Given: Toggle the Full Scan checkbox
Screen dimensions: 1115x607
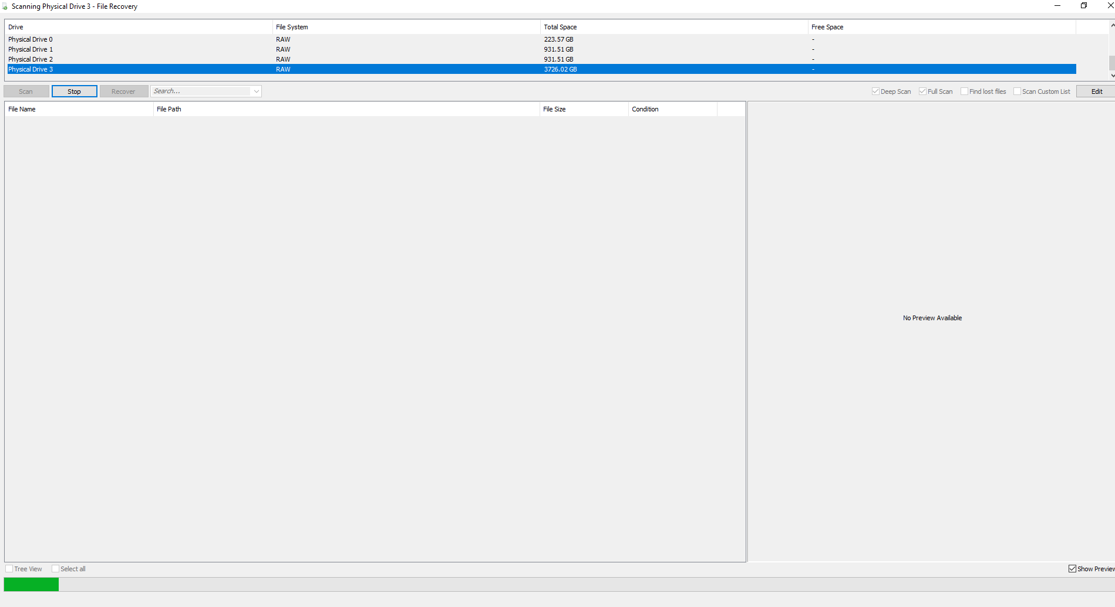Looking at the screenshot, I should click(922, 91).
